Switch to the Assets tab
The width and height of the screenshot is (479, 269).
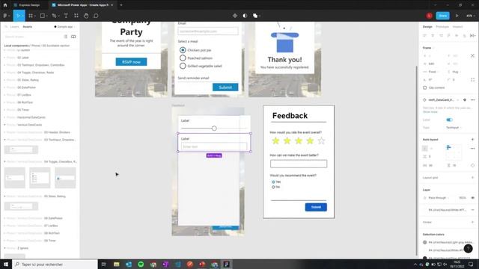coord(28,27)
